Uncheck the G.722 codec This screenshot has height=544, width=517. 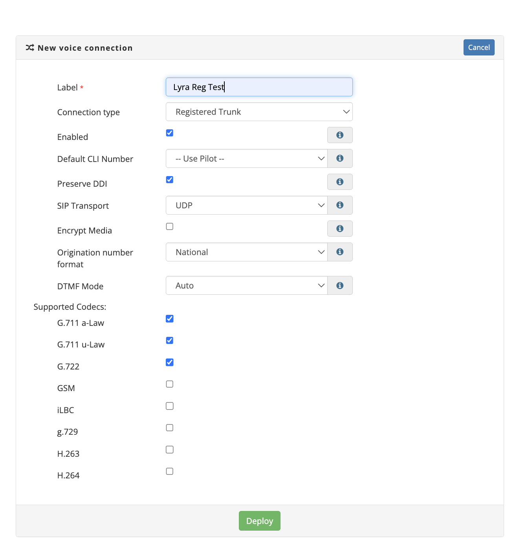[170, 362]
